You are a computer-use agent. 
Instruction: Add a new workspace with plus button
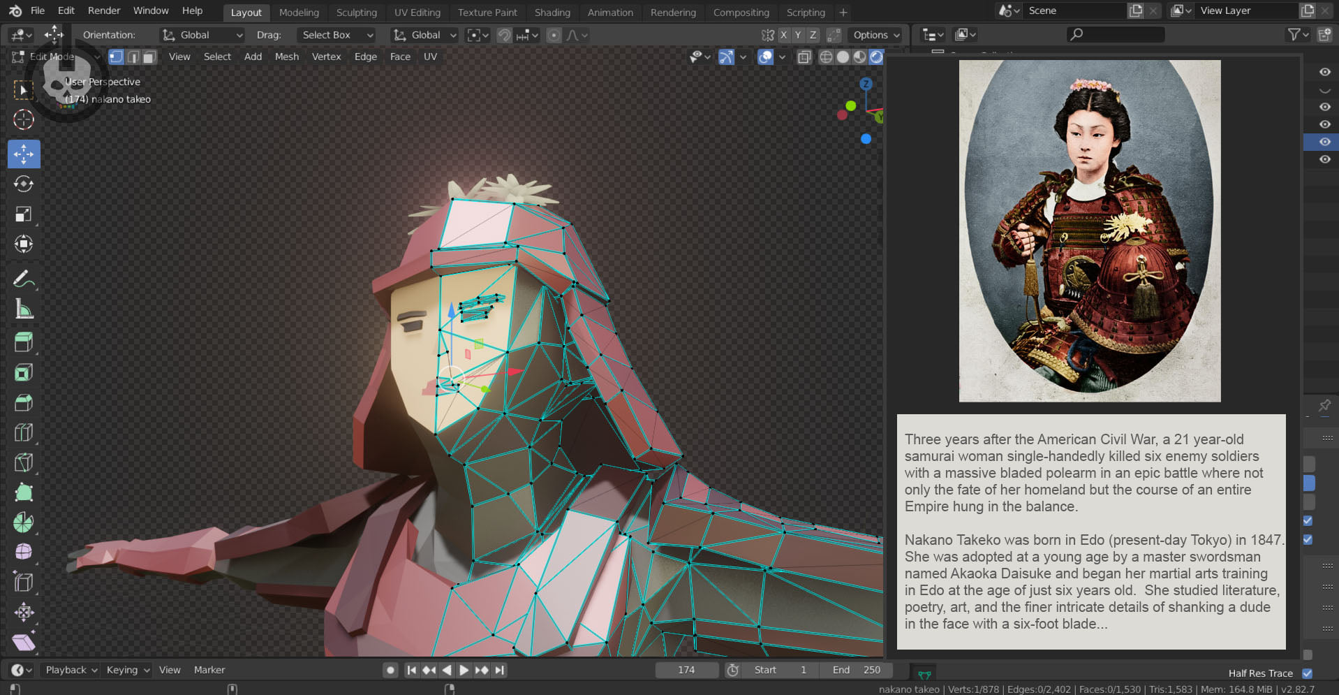click(x=843, y=12)
